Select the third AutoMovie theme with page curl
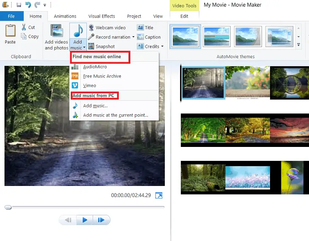Viewport: 309px width, 241px height. point(248,36)
